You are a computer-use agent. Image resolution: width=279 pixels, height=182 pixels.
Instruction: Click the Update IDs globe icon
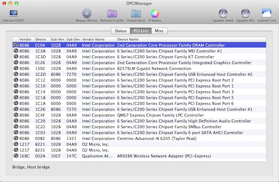[x=246, y=13]
